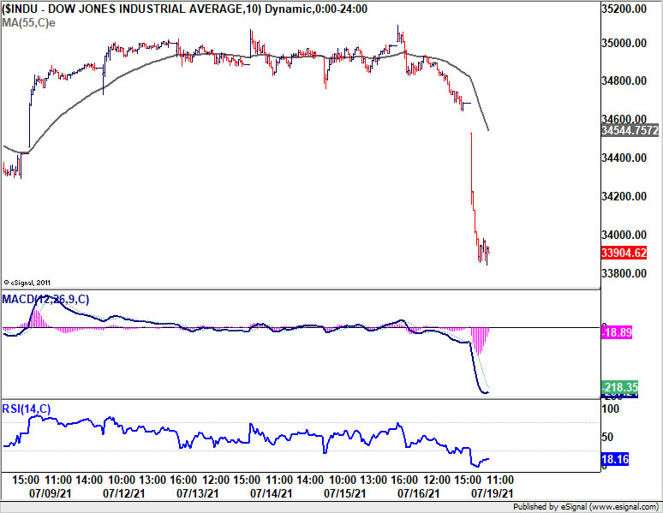
Task: Click the 35000.00 price axis label
Action: pyautogui.click(x=624, y=43)
